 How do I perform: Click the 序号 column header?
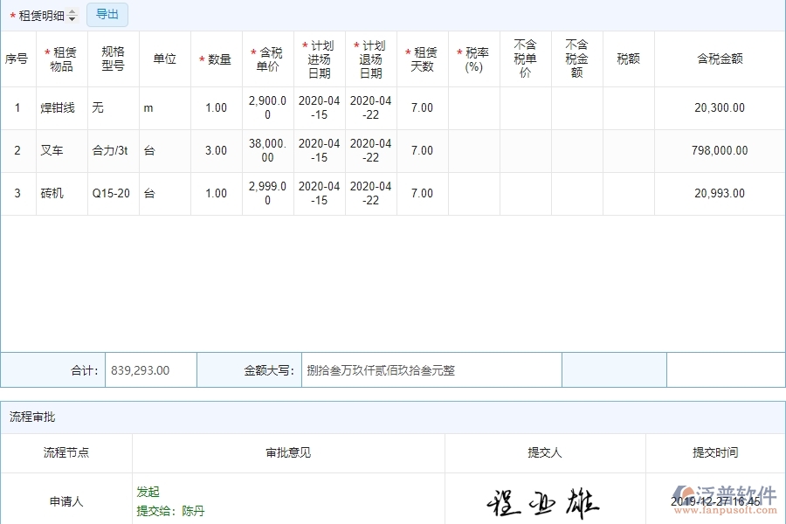pyautogui.click(x=17, y=59)
